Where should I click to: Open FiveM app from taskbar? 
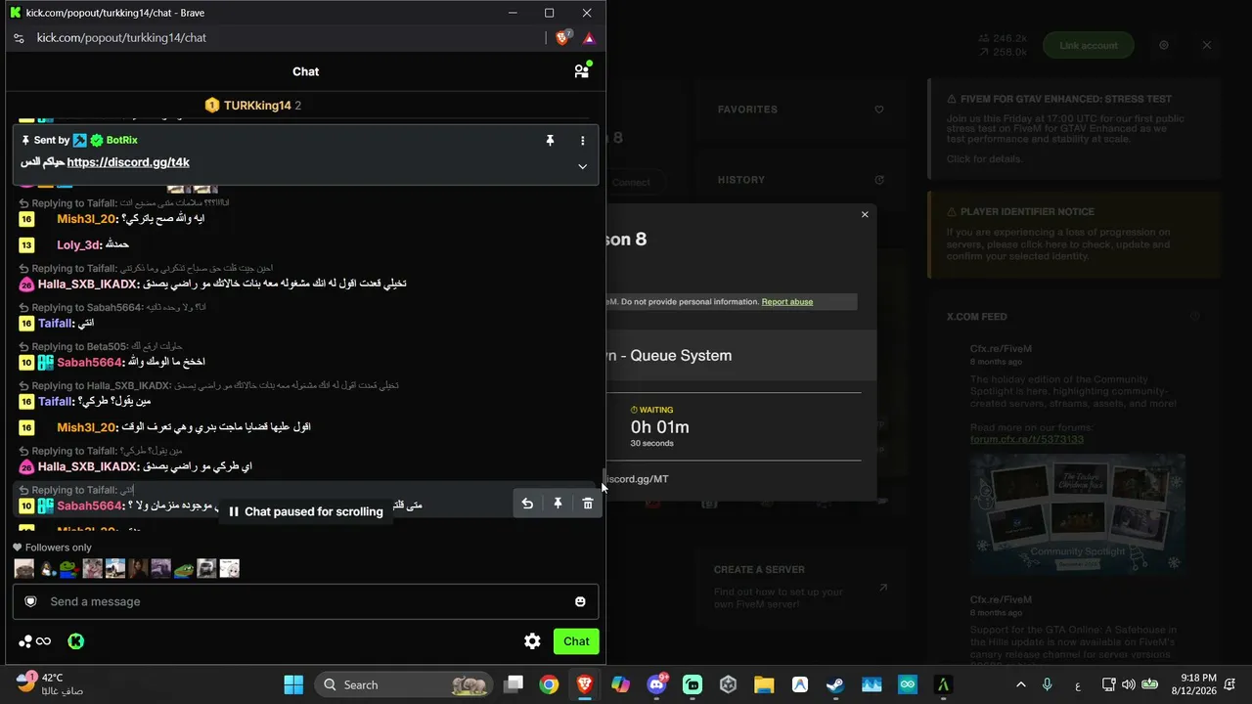click(x=943, y=684)
